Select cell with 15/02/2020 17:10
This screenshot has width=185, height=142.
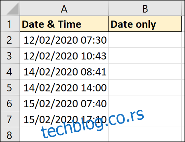pyautogui.click(x=64, y=119)
